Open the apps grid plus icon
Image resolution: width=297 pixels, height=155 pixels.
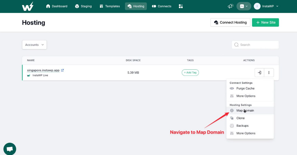point(181,6)
